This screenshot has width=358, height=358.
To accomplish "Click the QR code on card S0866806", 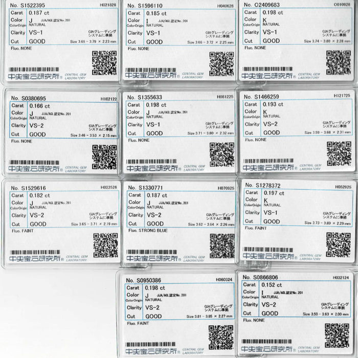I will [x=337, y=335].
